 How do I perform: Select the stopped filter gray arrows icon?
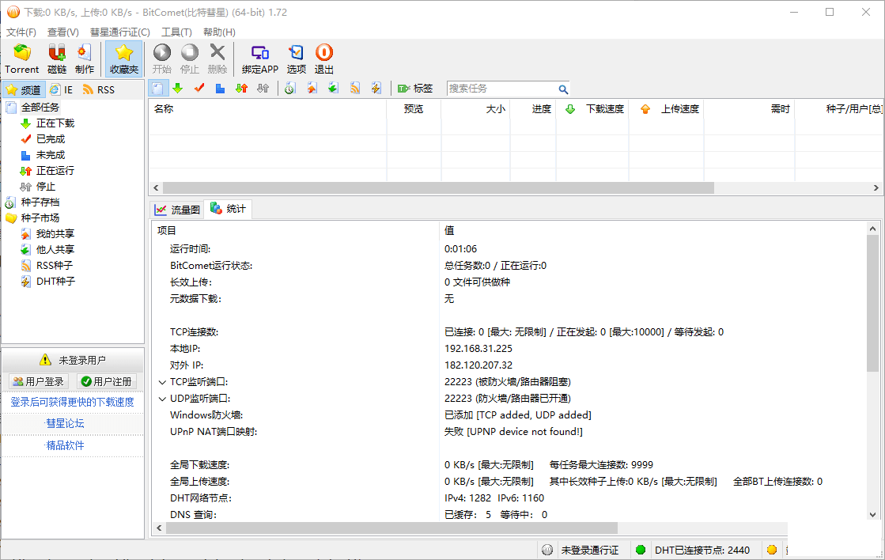(263, 88)
